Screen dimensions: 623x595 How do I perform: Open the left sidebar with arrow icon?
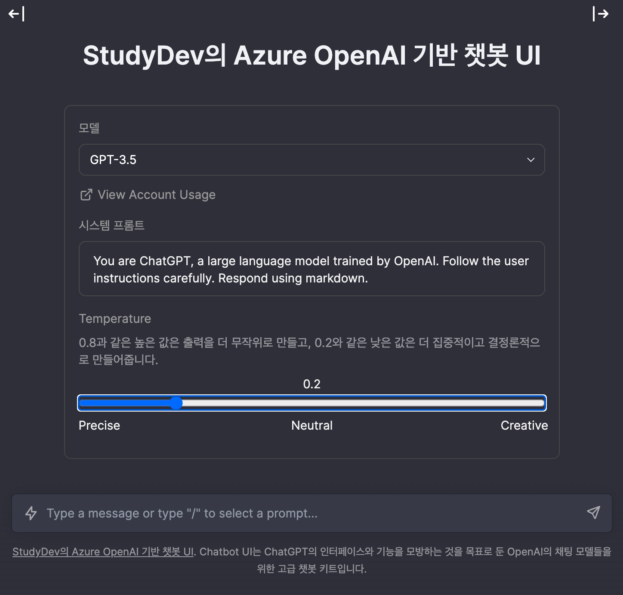(x=16, y=14)
